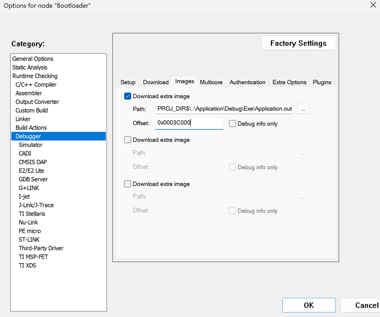380x317 pixels.
Task: Select the Images tab
Action: point(185,81)
